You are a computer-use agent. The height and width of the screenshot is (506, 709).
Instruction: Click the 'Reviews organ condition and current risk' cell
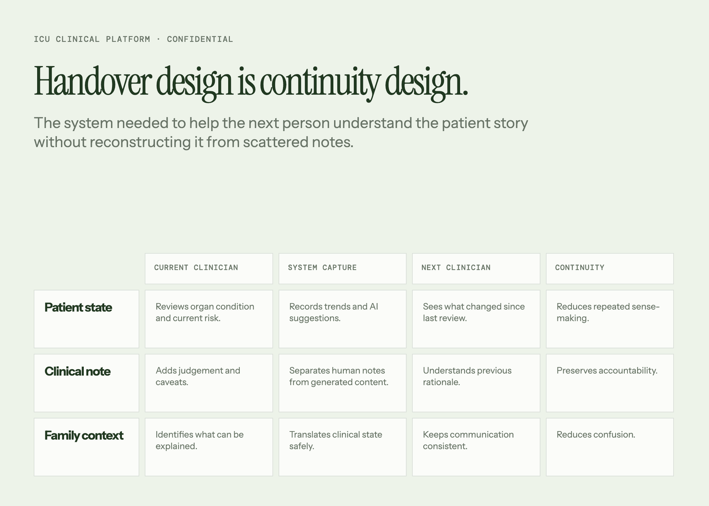click(x=209, y=319)
